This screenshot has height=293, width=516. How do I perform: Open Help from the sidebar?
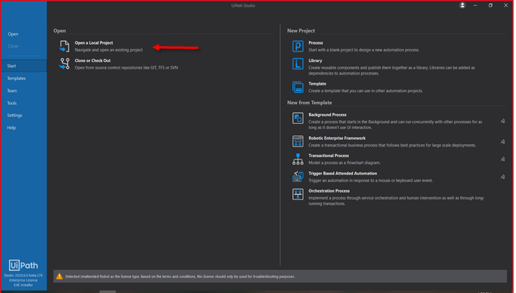click(x=11, y=128)
